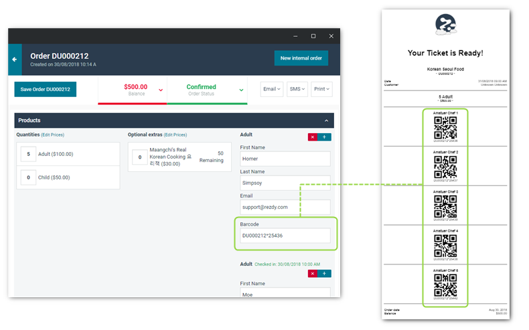This screenshot has width=529, height=330.
Task: Collapse the Products panel with the chevron
Action: pyautogui.click(x=326, y=120)
